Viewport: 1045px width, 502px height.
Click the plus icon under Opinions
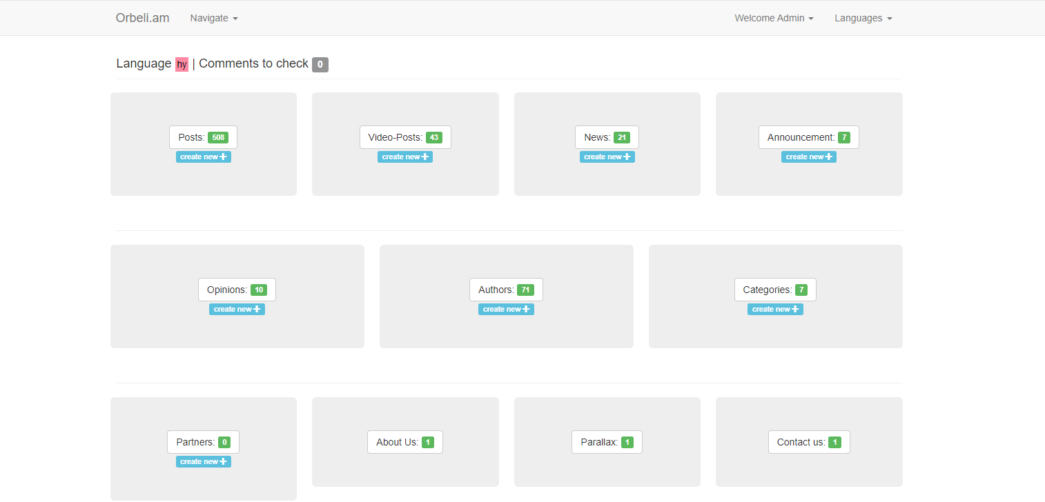pos(257,309)
